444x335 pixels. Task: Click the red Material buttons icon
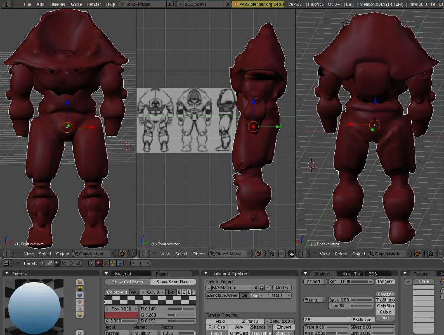click(98, 263)
